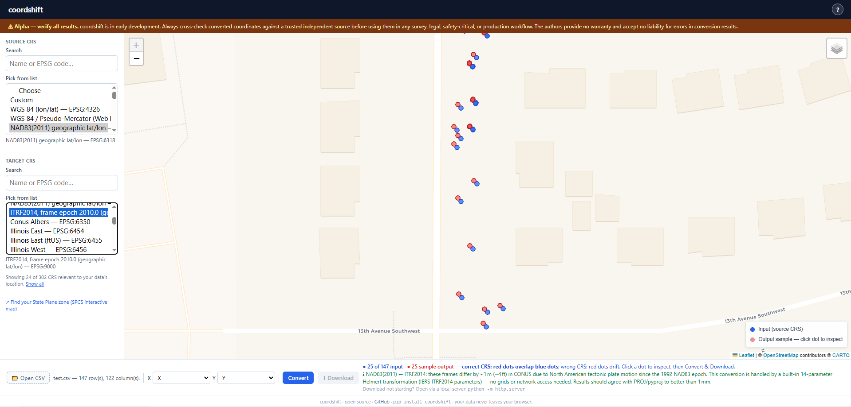This screenshot has width=851, height=407.
Task: Click the red Output sample legend dot
Action: tap(753, 340)
